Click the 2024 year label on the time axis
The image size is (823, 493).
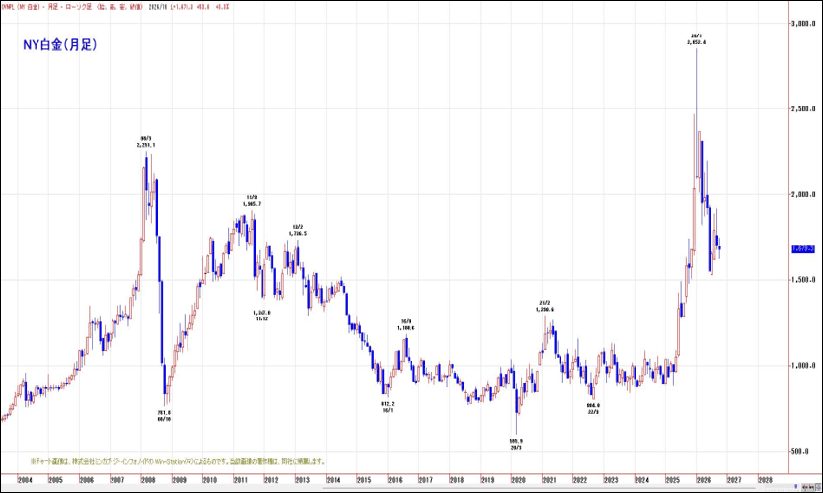pos(641,480)
